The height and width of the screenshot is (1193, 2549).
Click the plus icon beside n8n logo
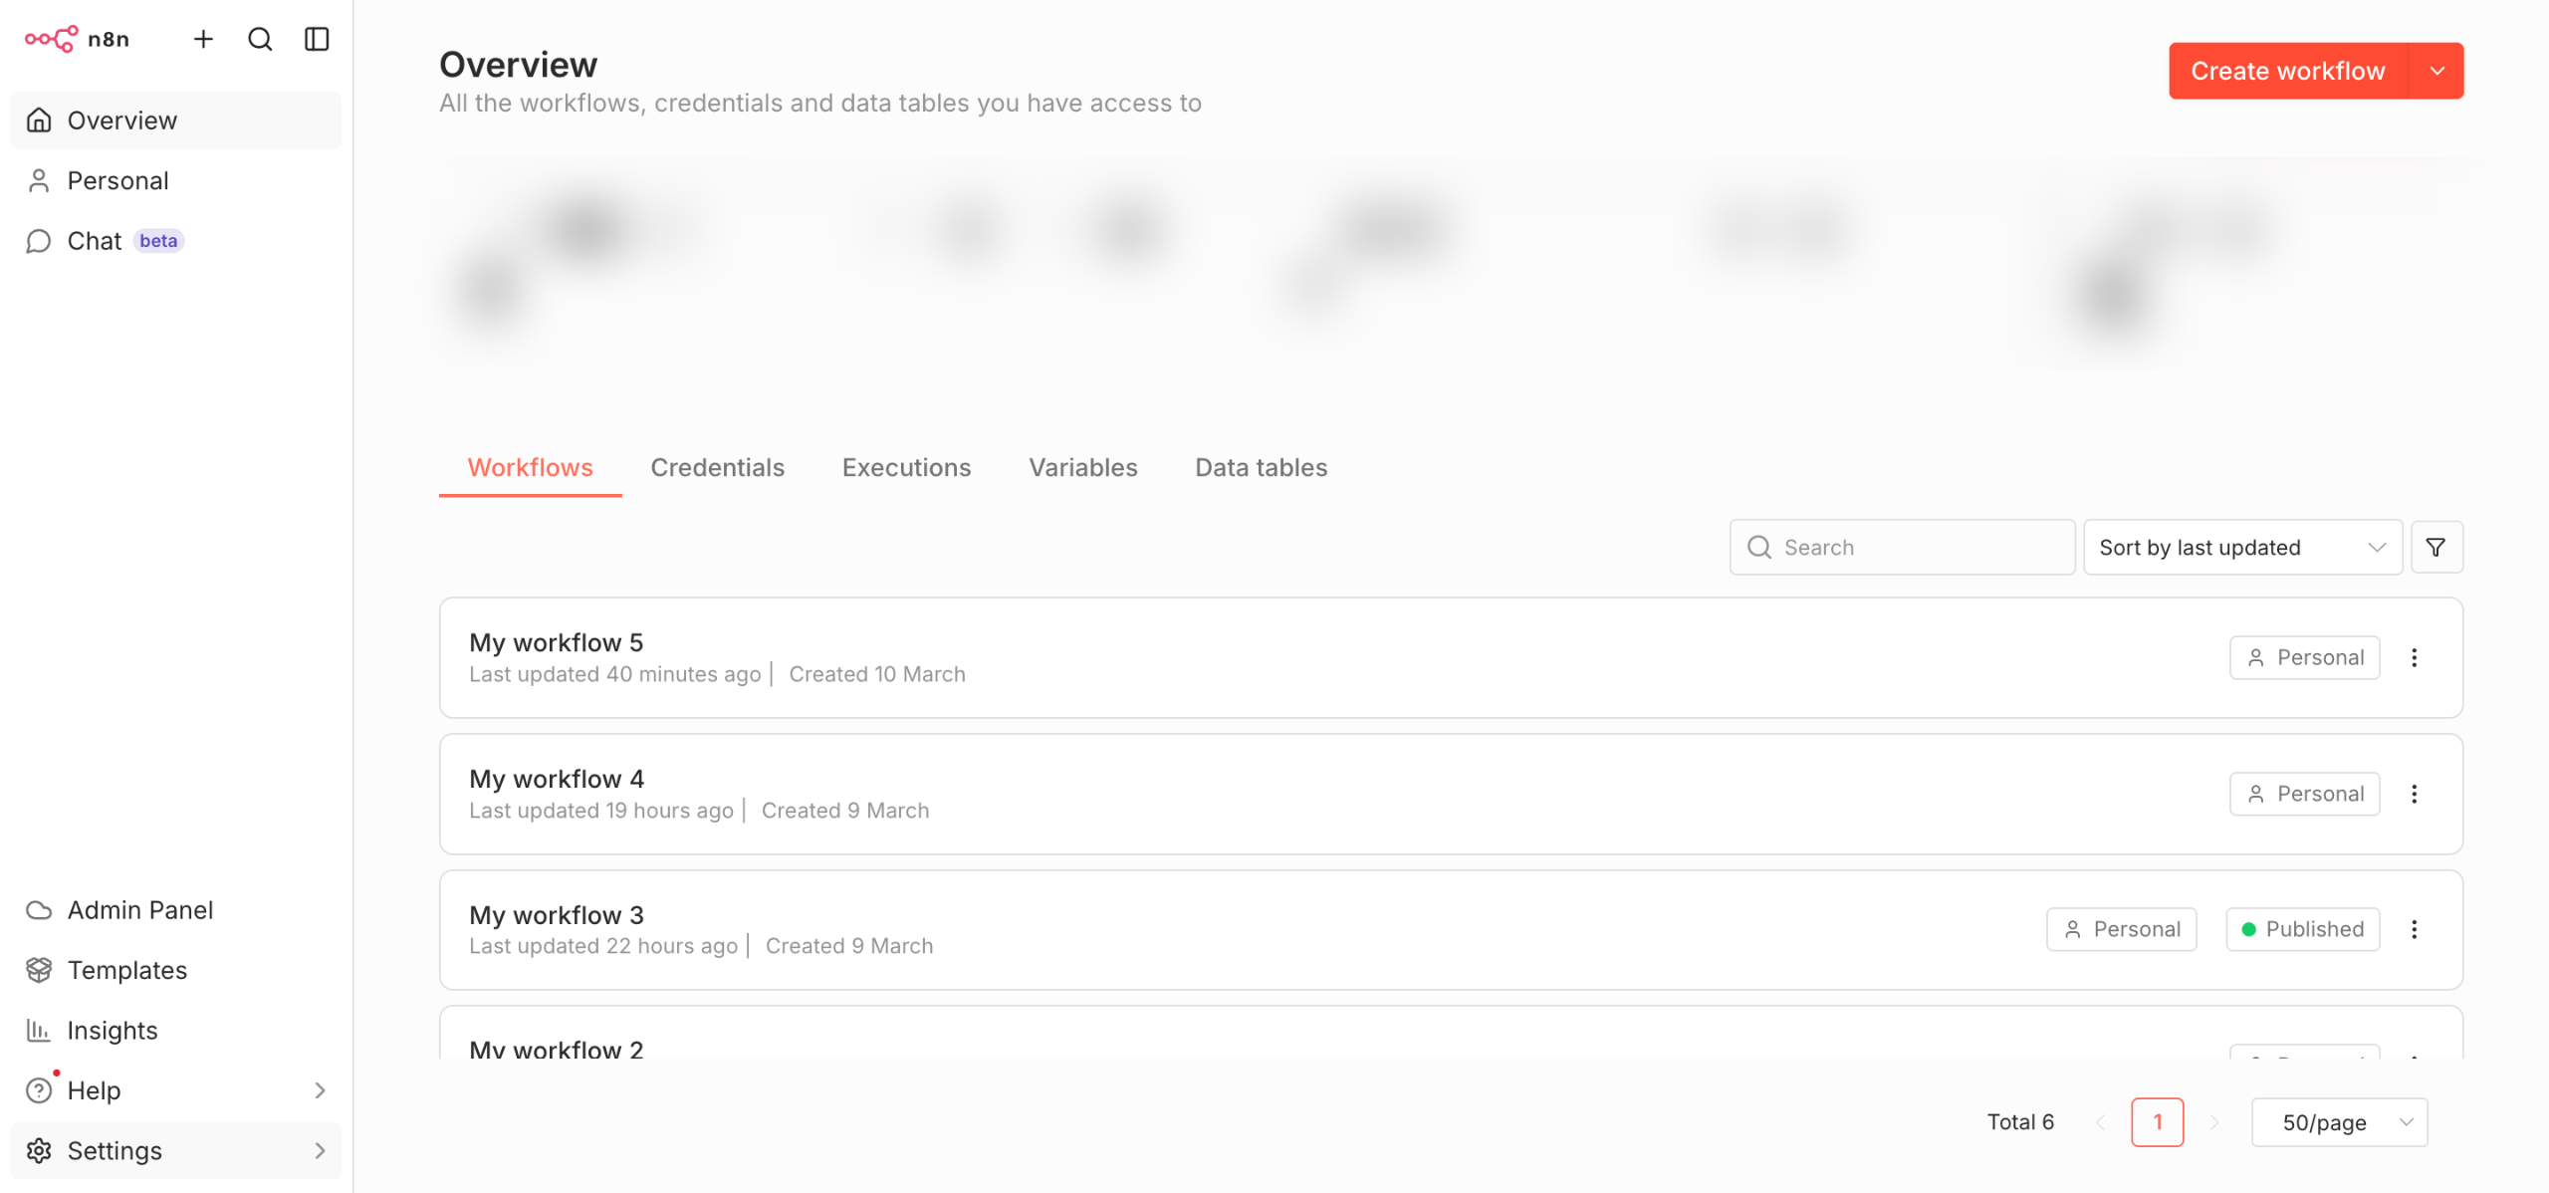(x=203, y=39)
